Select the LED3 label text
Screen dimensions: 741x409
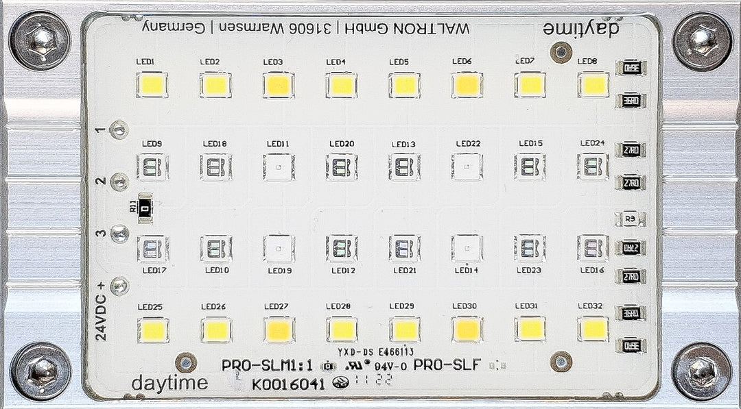pyautogui.click(x=273, y=62)
